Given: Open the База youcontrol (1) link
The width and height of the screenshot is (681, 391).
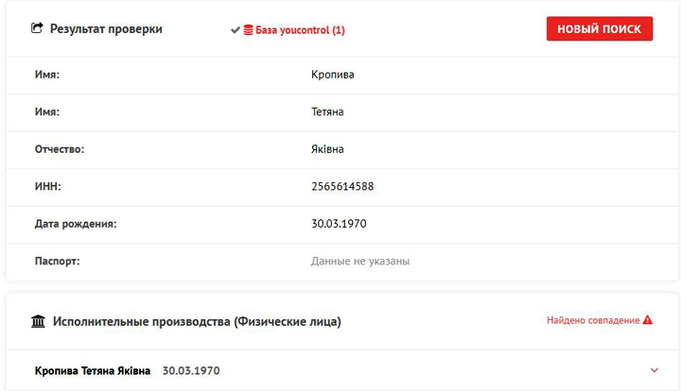Looking at the screenshot, I should tap(300, 30).
